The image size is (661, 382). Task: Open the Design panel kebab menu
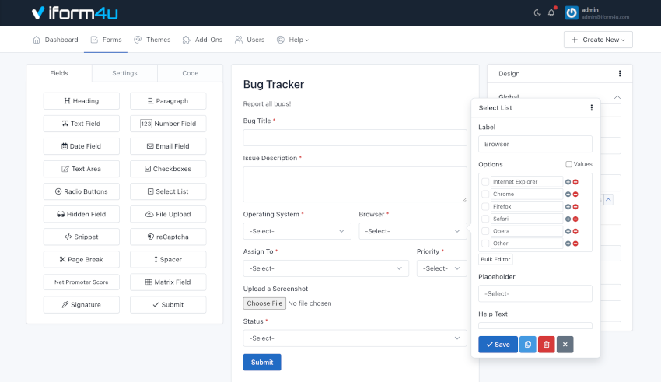click(620, 74)
